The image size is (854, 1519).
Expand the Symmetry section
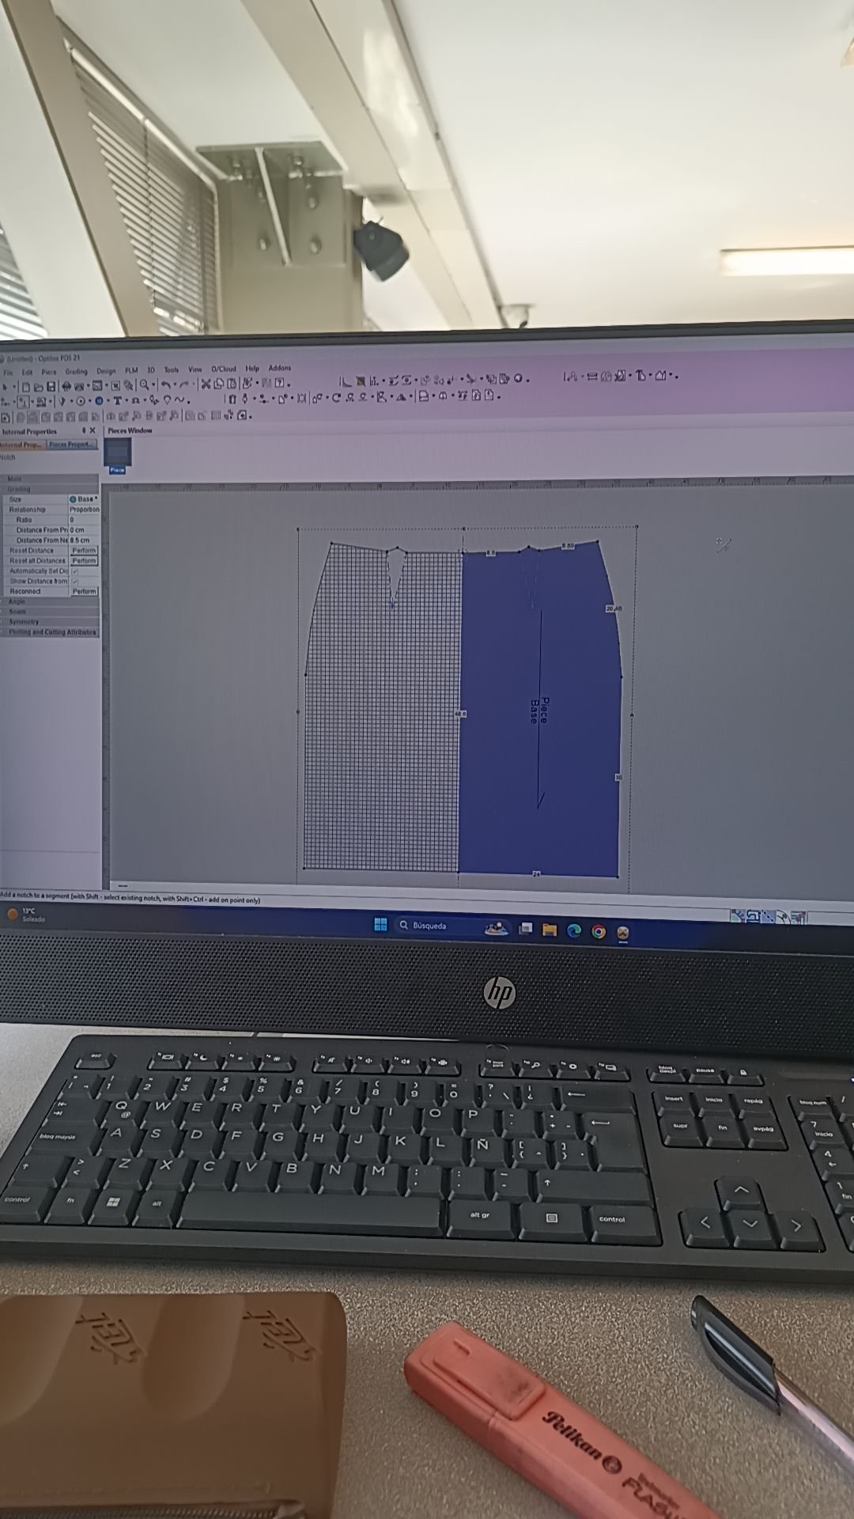click(50, 622)
